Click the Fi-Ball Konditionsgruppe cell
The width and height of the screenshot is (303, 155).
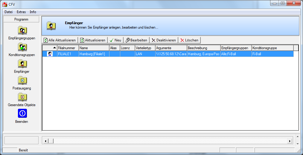coord(272,54)
